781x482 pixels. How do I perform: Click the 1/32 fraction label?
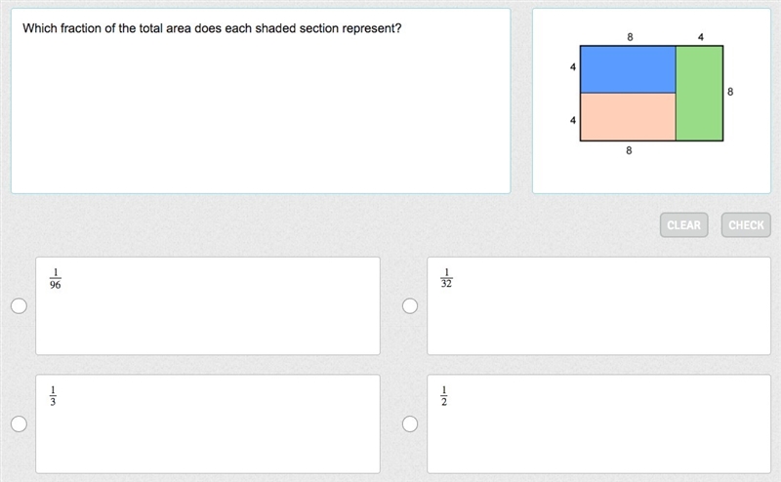[x=446, y=278]
